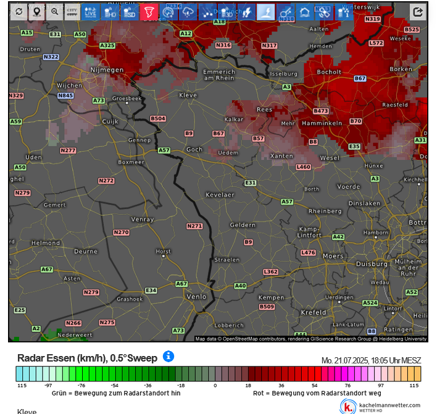The height and width of the screenshot is (414, 445).
Task: Switch to LIVE radar layer
Action: tap(91, 12)
